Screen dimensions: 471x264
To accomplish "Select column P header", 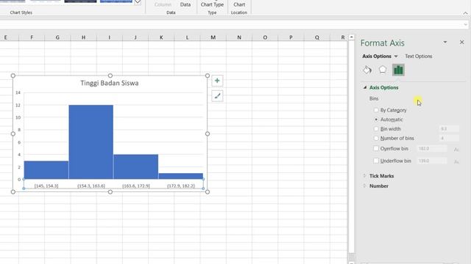I will pos(291,37).
